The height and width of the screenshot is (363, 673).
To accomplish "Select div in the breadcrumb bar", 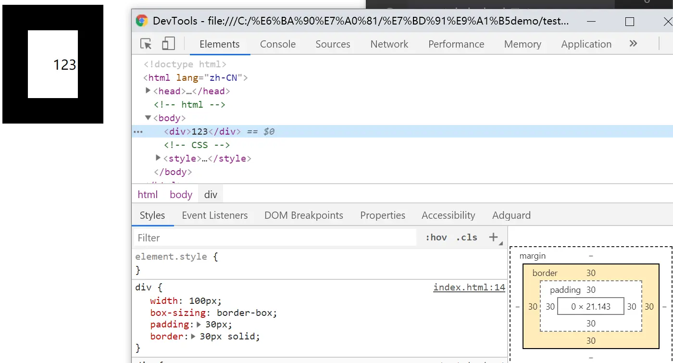I will coord(211,194).
